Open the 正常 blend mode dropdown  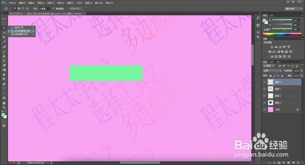point(272,71)
